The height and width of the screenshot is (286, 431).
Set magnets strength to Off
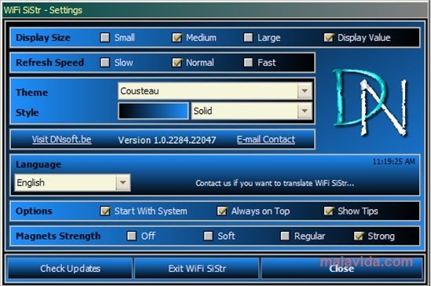pos(132,236)
